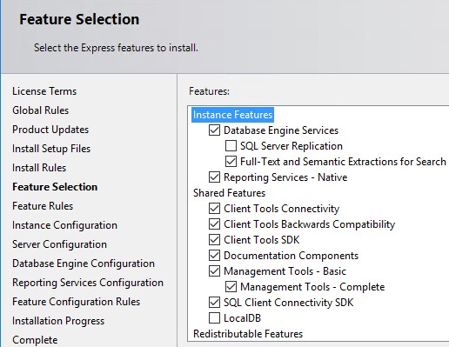Select Install Rules step
Screen dimensions: 449x347
pyautogui.click(x=39, y=168)
